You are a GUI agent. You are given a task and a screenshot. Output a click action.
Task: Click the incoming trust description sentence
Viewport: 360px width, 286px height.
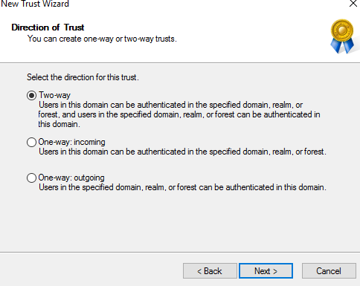coord(182,152)
